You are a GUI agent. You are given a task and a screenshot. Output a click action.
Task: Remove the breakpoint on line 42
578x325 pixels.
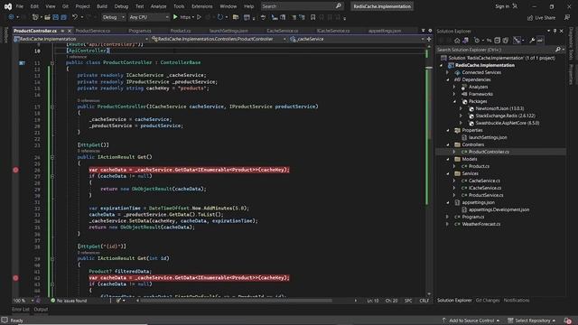pos(15,278)
